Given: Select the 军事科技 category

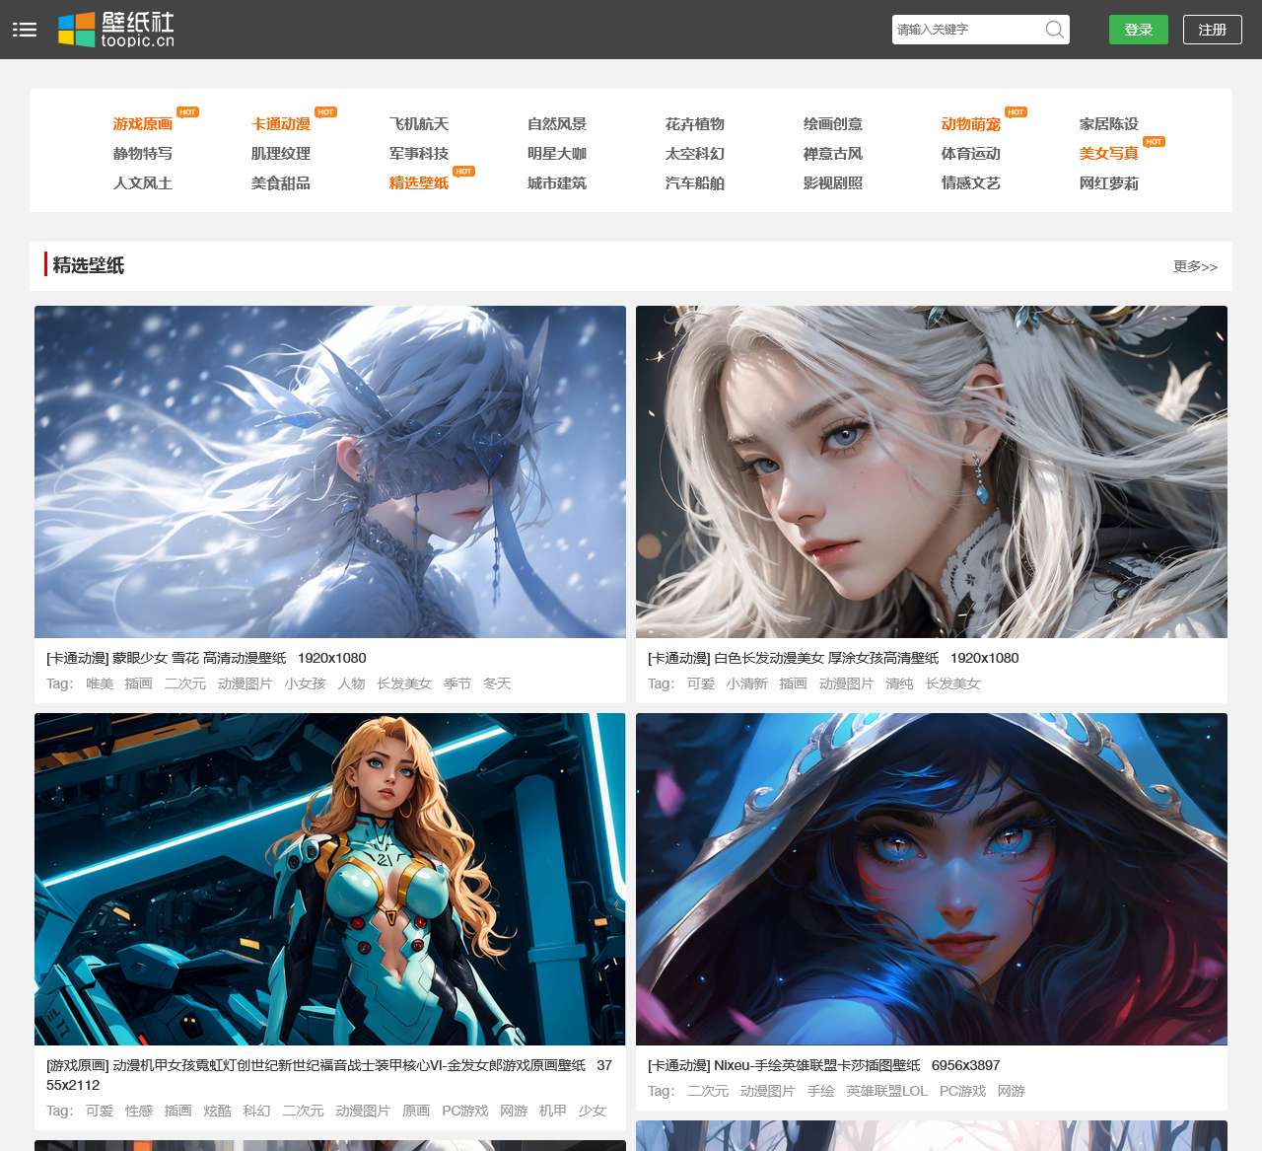Looking at the screenshot, I should (419, 154).
